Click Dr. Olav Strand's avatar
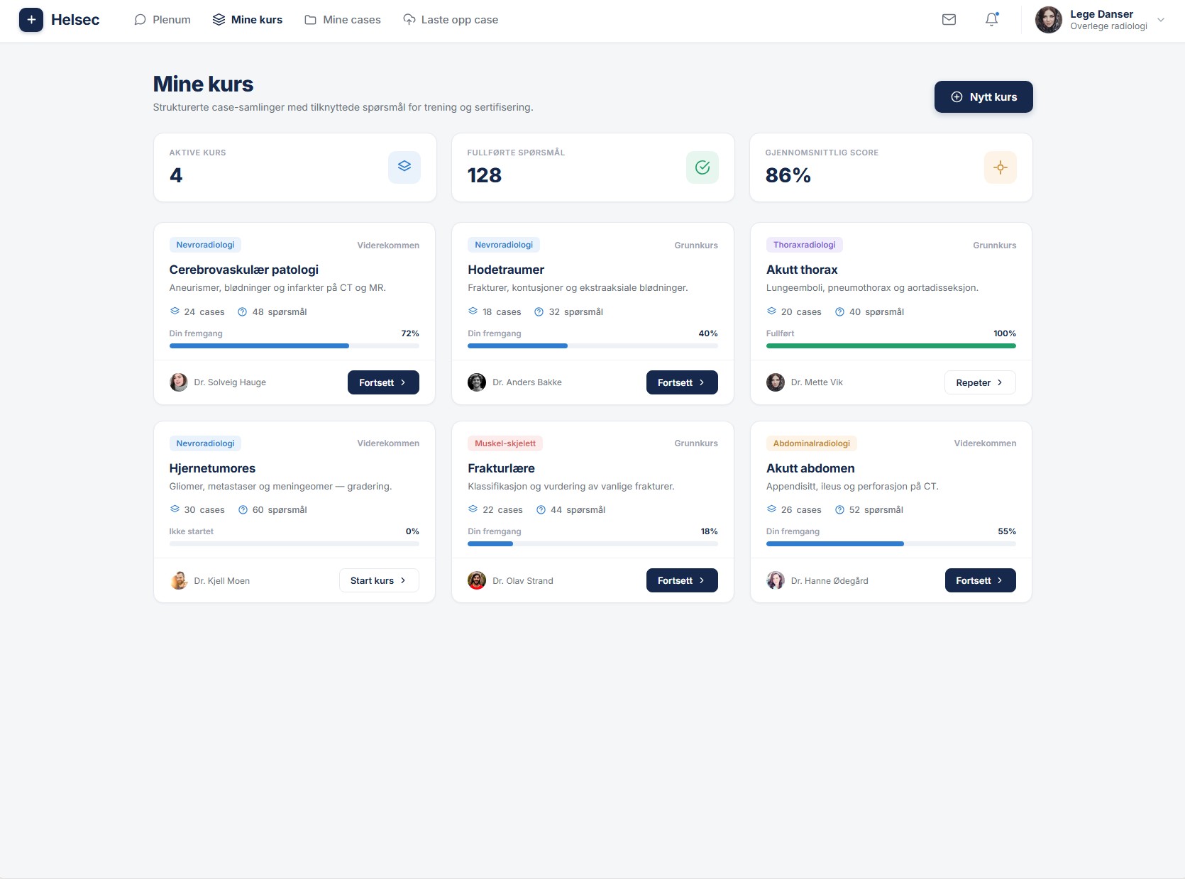 click(x=477, y=580)
